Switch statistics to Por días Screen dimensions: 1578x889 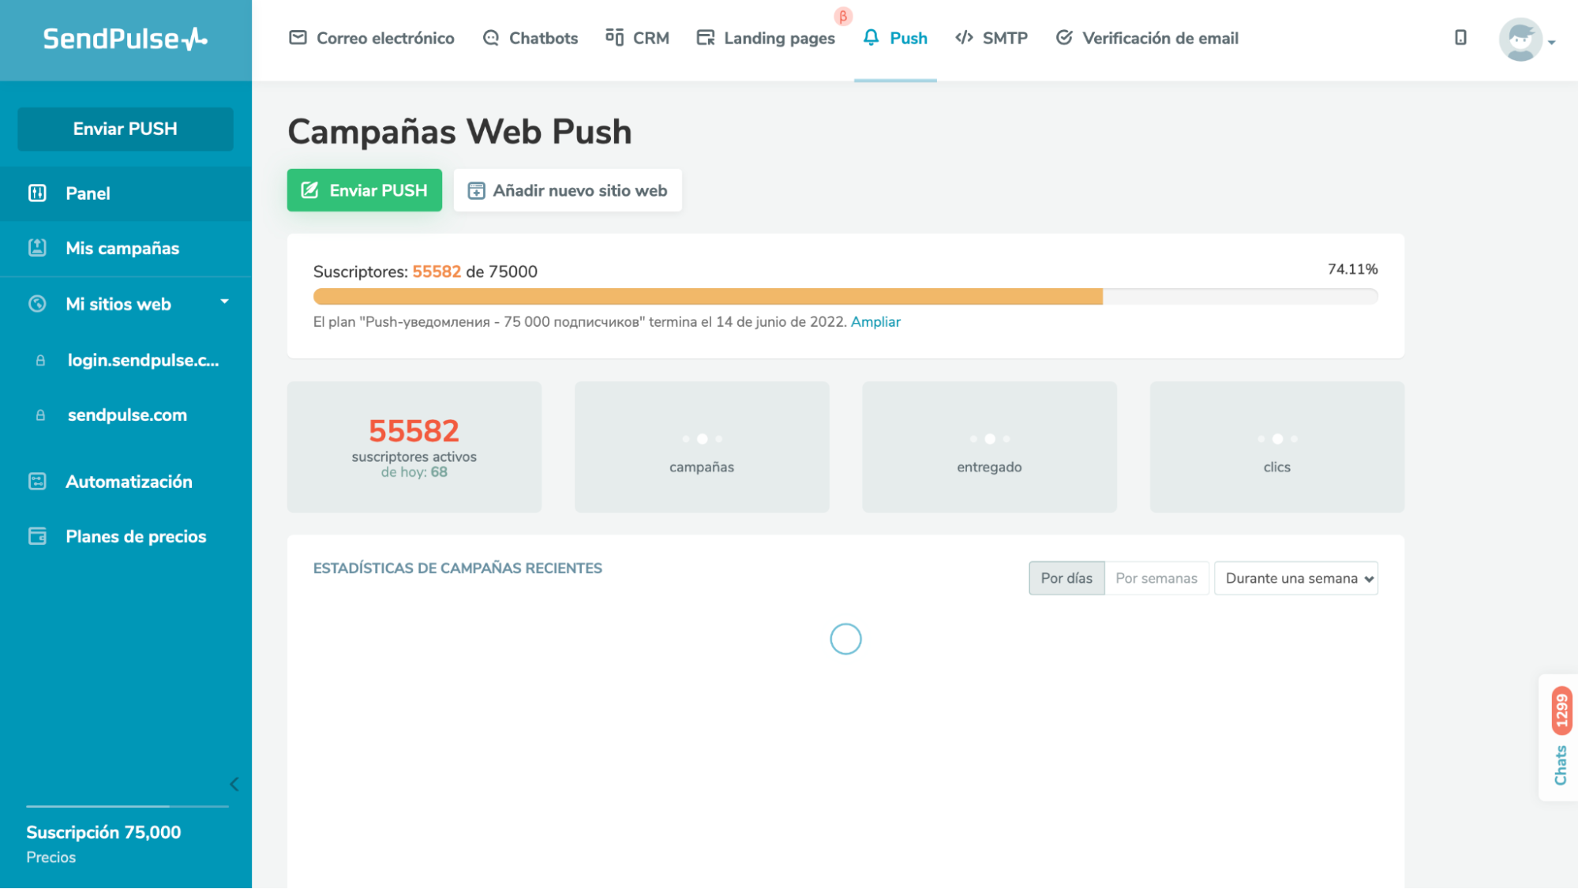[x=1066, y=578]
